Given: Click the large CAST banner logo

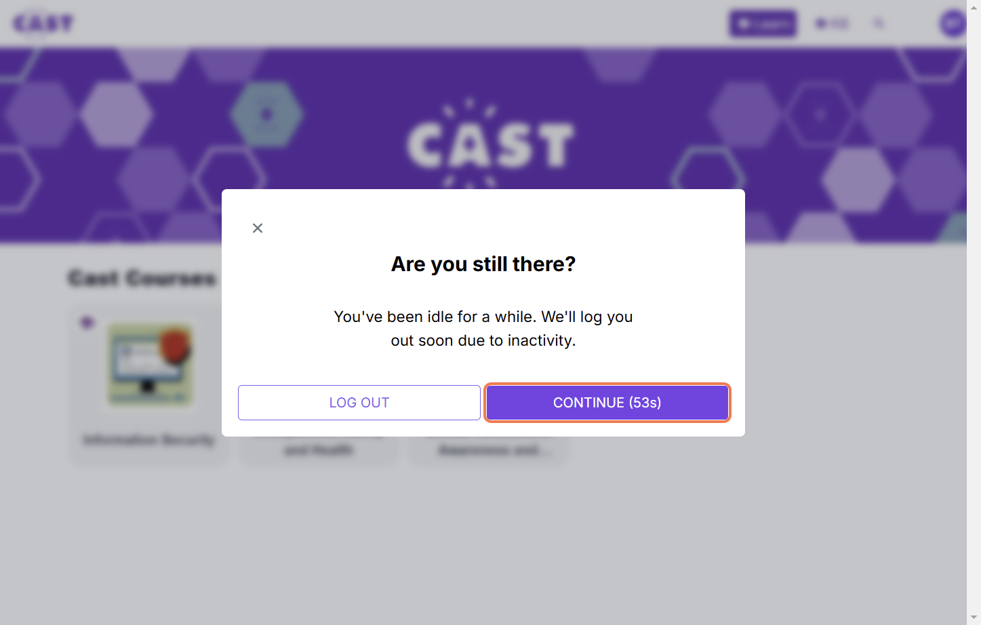Looking at the screenshot, I should [x=490, y=144].
